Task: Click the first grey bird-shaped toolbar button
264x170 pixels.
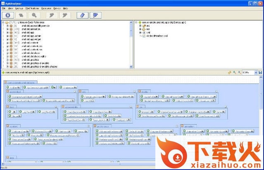Action: [52, 15]
